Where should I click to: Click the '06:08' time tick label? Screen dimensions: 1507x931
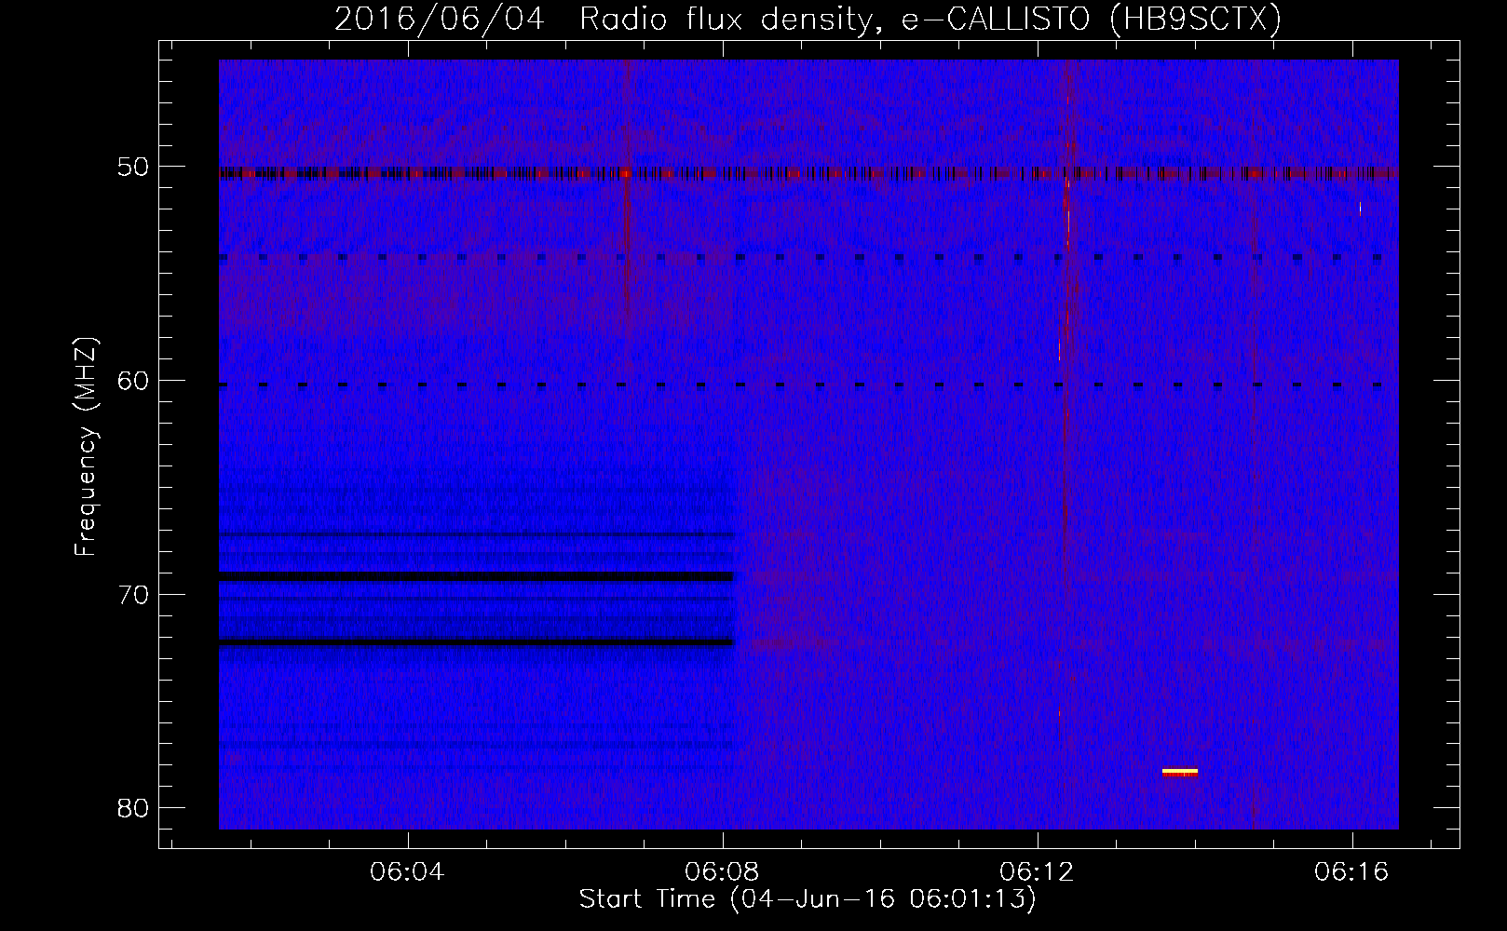click(722, 872)
